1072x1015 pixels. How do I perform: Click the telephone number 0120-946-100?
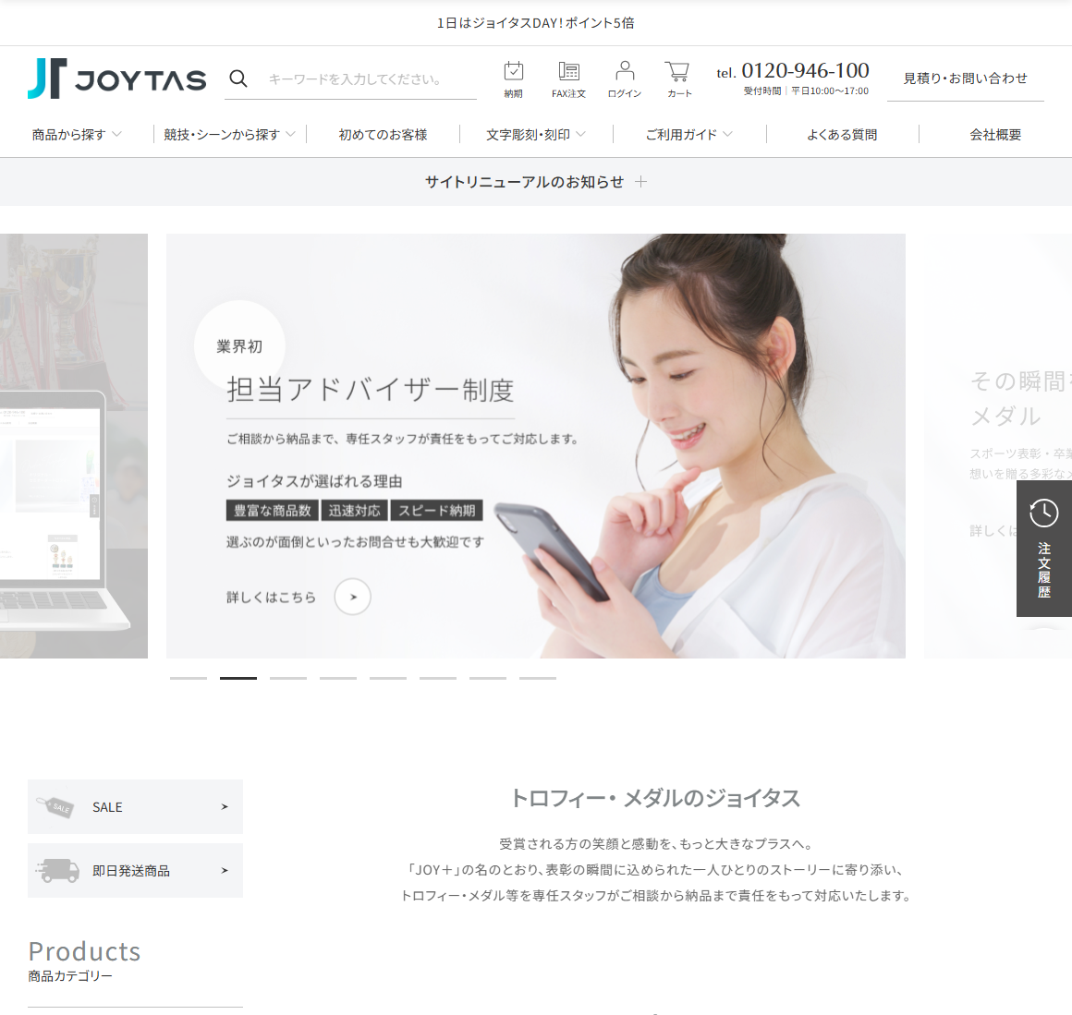(x=805, y=70)
